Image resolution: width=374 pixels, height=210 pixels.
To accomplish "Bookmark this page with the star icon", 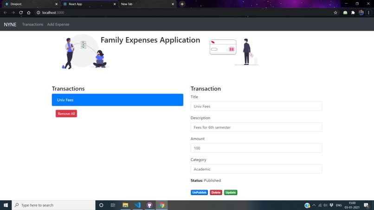I will click(335, 13).
